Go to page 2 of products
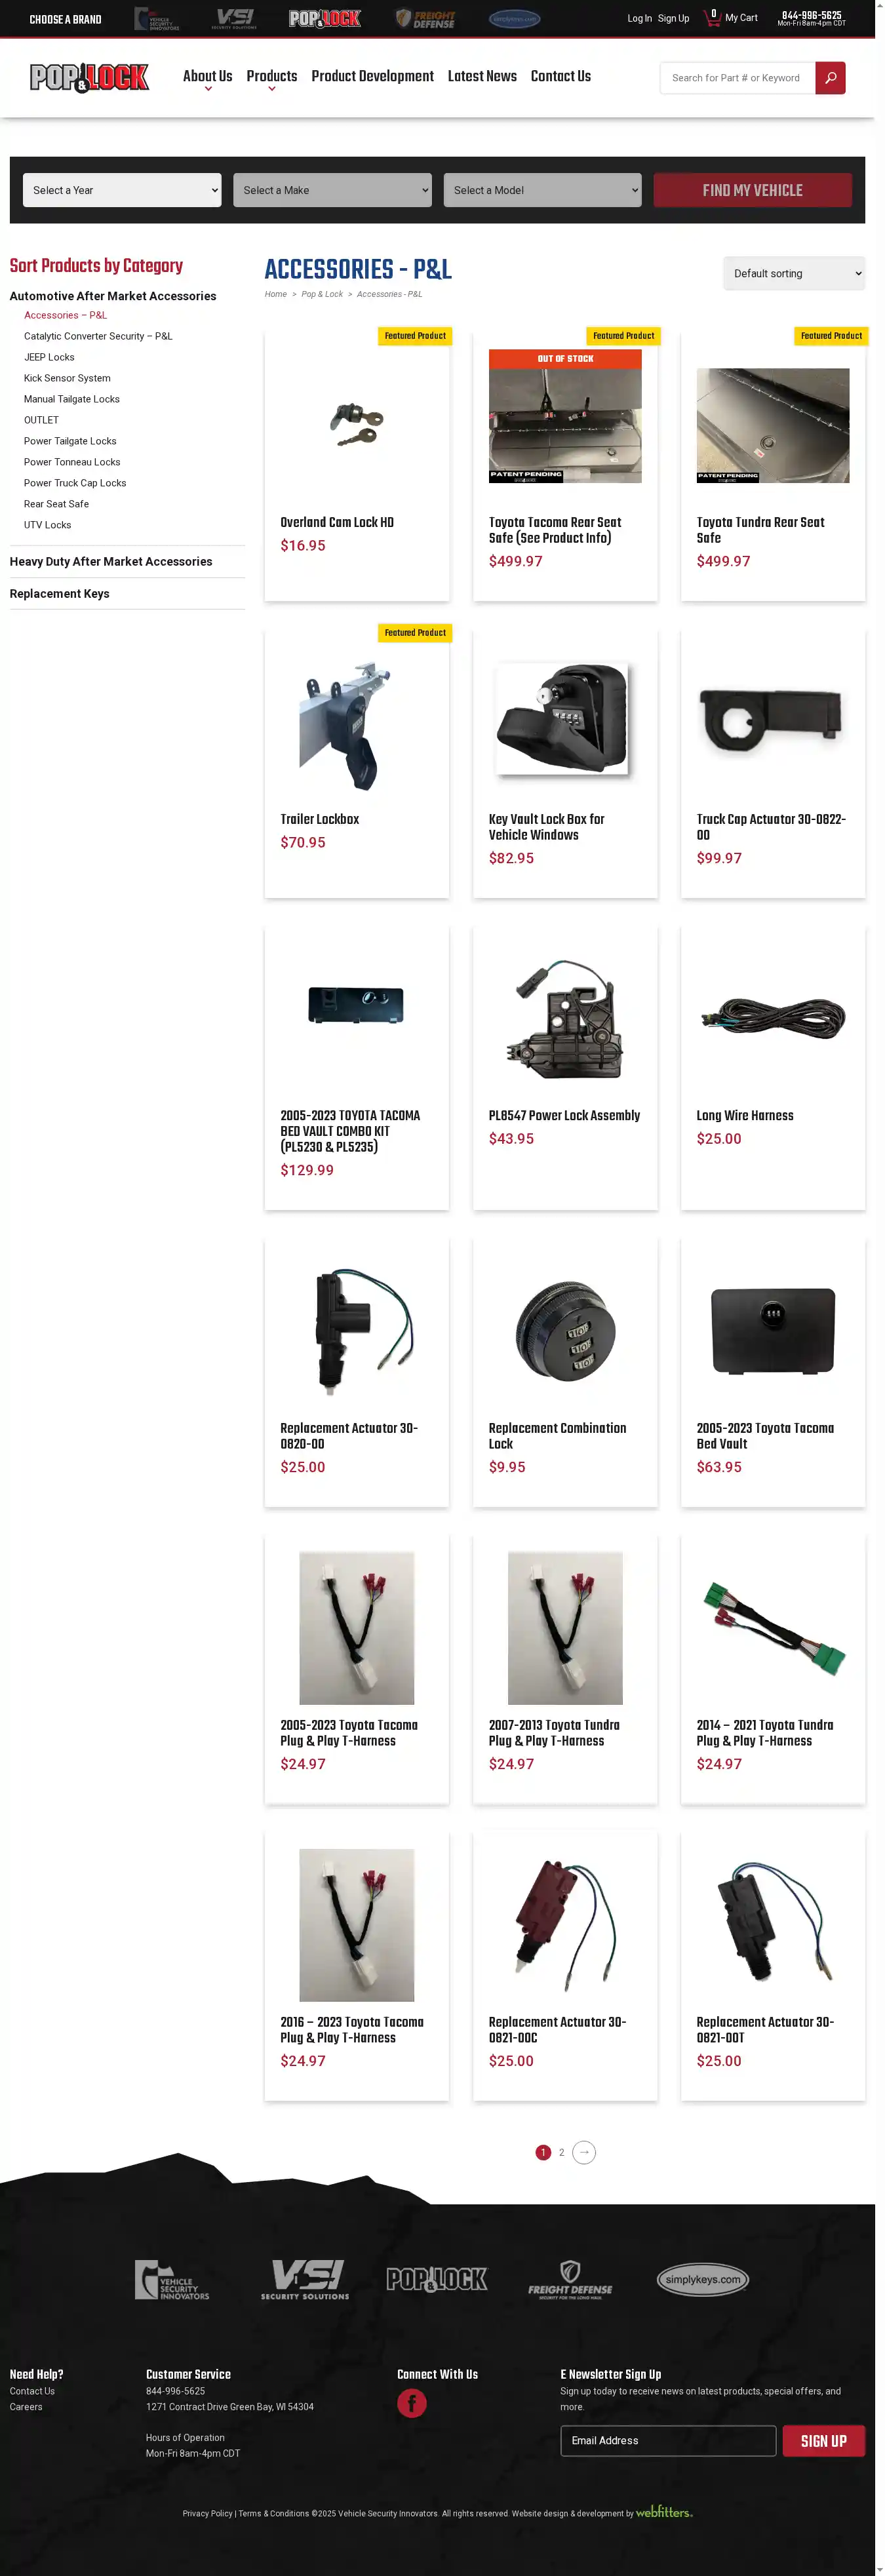The image size is (885, 2576). pyautogui.click(x=561, y=2152)
